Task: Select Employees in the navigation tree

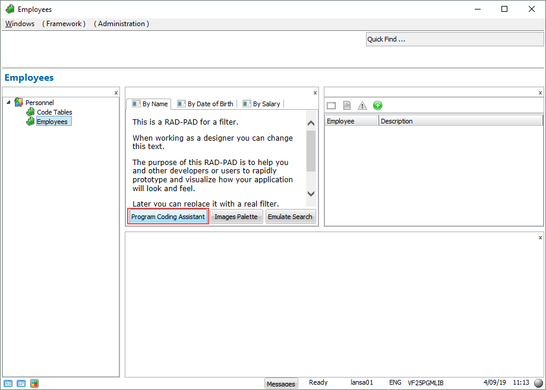Action: [x=52, y=122]
